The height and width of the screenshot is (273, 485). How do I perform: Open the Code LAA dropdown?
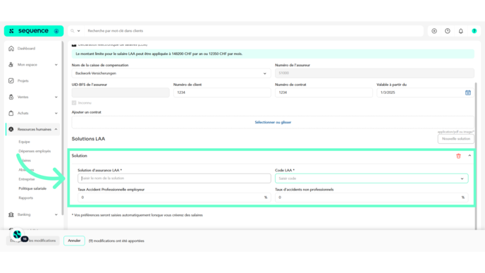(372, 178)
